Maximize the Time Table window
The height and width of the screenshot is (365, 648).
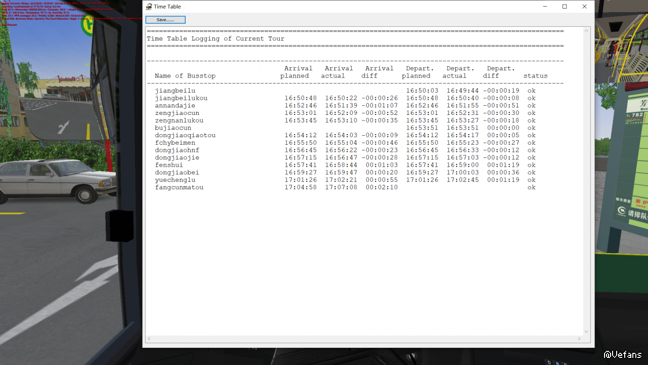pyautogui.click(x=565, y=7)
